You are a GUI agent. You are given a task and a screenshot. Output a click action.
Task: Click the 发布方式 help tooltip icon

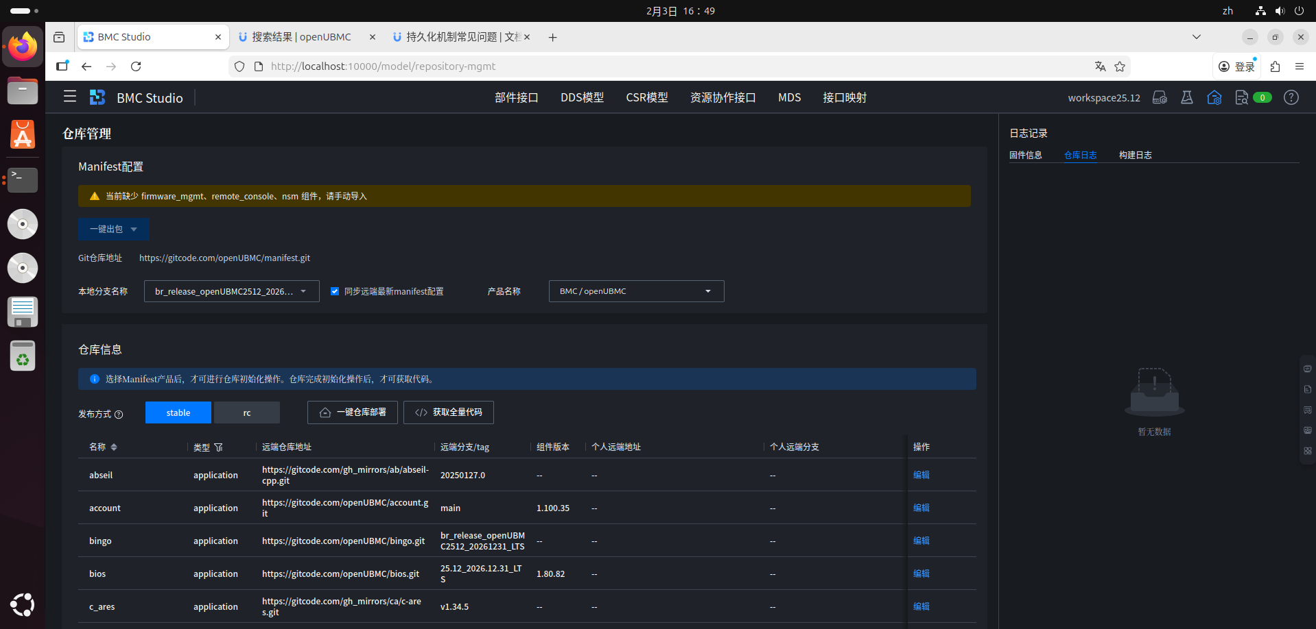(119, 415)
